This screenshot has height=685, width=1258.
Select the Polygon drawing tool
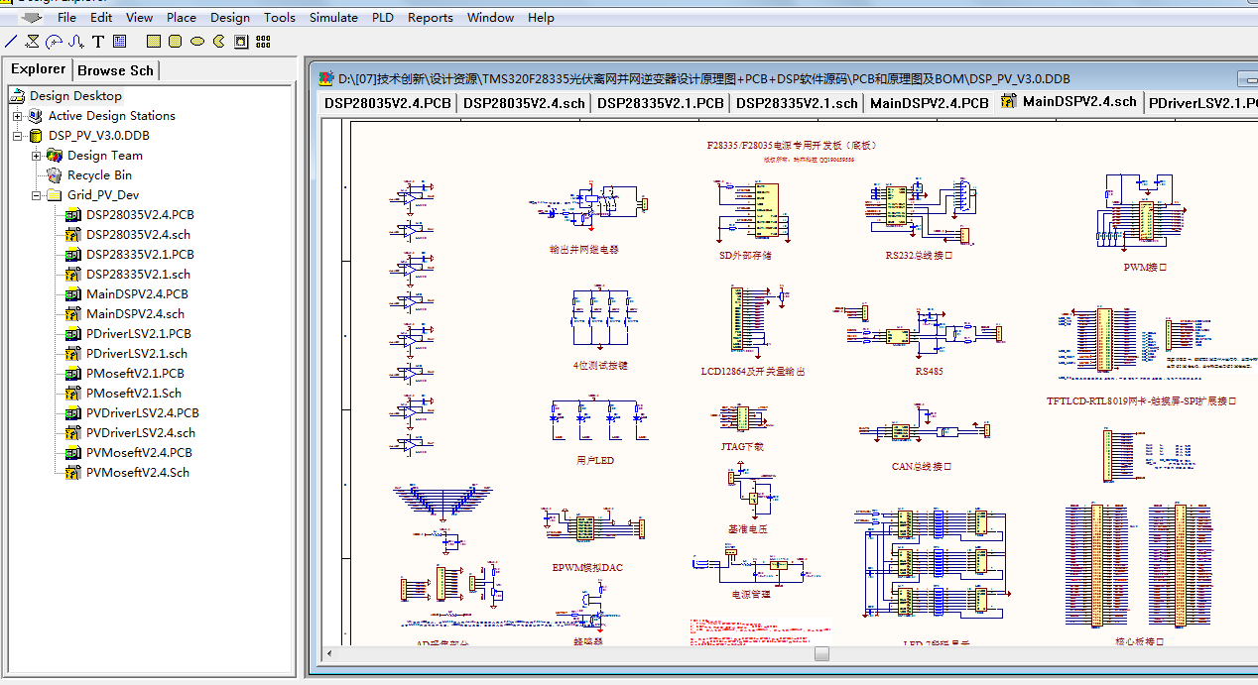32,42
